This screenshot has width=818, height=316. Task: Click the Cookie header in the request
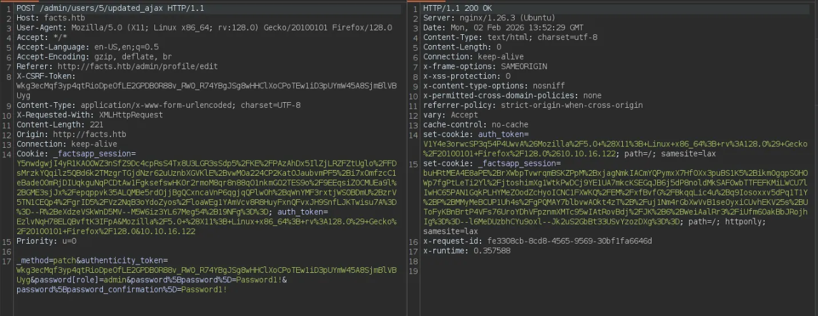pyautogui.click(x=32, y=154)
